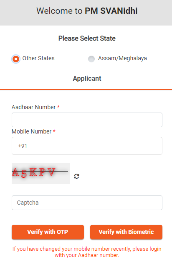Choose the Assam/Meghalaya radio option
This screenshot has height=262, width=172.
(x=91, y=59)
